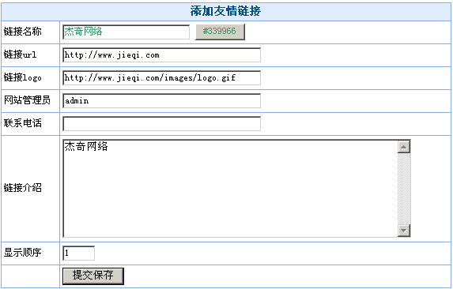The image size is (453, 289).
Task: Click the 联系电话 label
Action: (x=23, y=123)
